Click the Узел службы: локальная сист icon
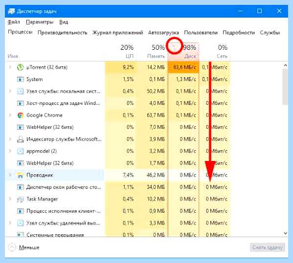This screenshot has height=263, width=293. [x=20, y=91]
